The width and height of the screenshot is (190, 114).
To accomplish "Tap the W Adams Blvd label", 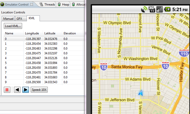I will point(138,79).
